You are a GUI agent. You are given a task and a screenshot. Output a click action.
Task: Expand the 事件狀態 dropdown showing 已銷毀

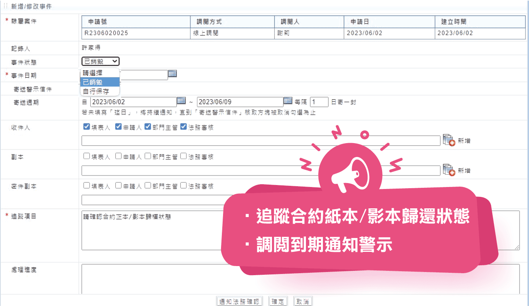pyautogui.click(x=100, y=61)
